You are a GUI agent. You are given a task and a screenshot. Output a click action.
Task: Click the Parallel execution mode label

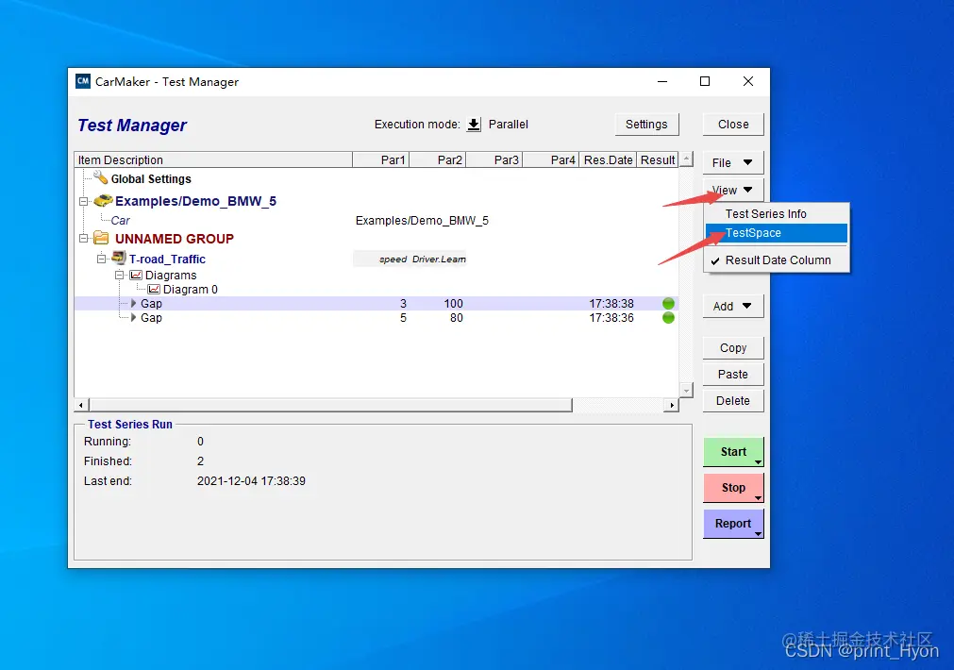click(x=508, y=125)
